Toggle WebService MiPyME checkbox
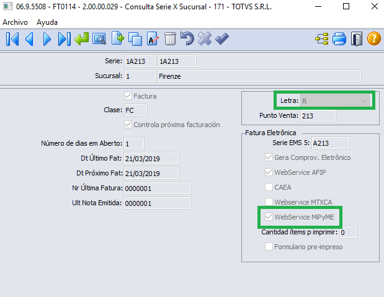The image size is (384, 297). tap(269, 216)
